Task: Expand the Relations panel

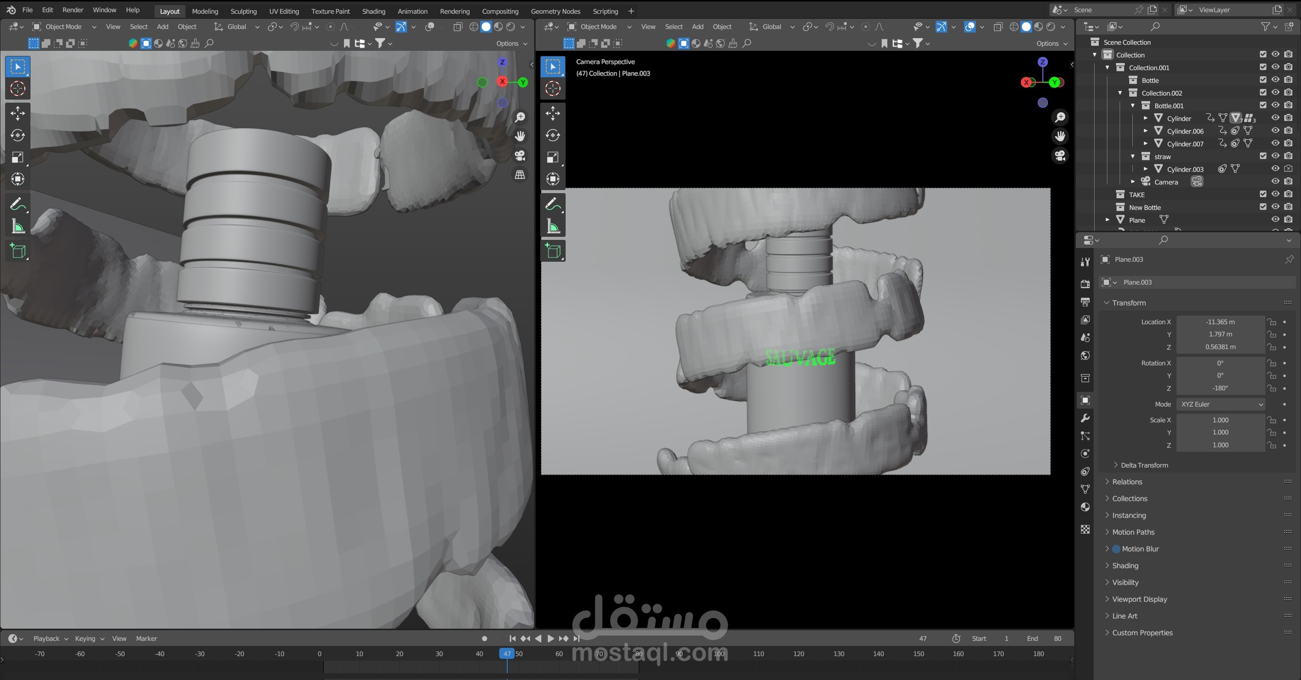Action: coord(1127,482)
